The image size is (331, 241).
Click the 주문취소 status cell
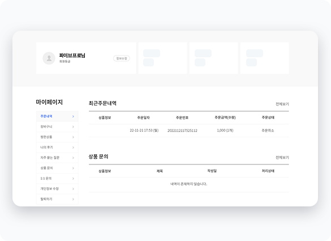(268, 130)
